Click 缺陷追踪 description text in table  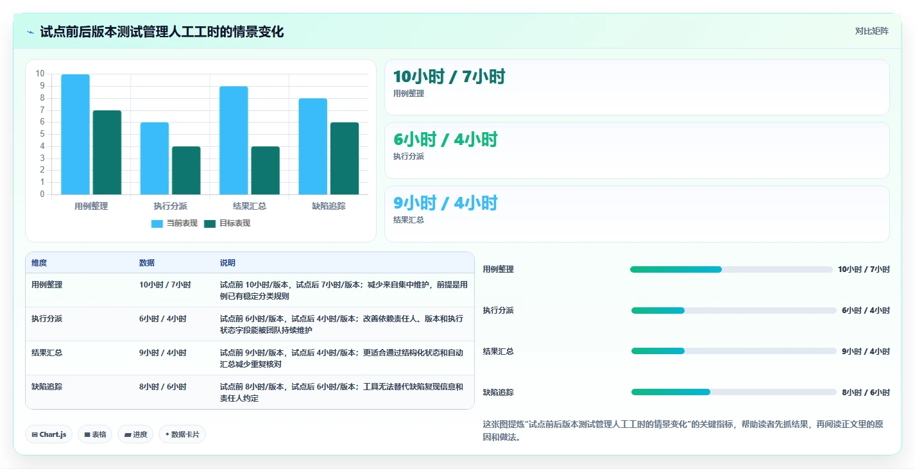tap(341, 392)
